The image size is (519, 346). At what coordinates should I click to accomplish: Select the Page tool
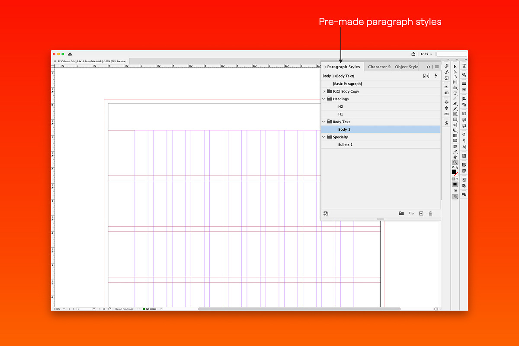(455, 77)
